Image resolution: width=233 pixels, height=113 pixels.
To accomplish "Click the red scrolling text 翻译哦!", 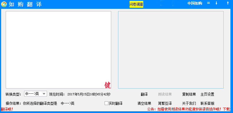I will point(7,109).
